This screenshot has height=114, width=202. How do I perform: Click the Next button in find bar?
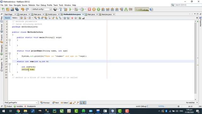56,103
